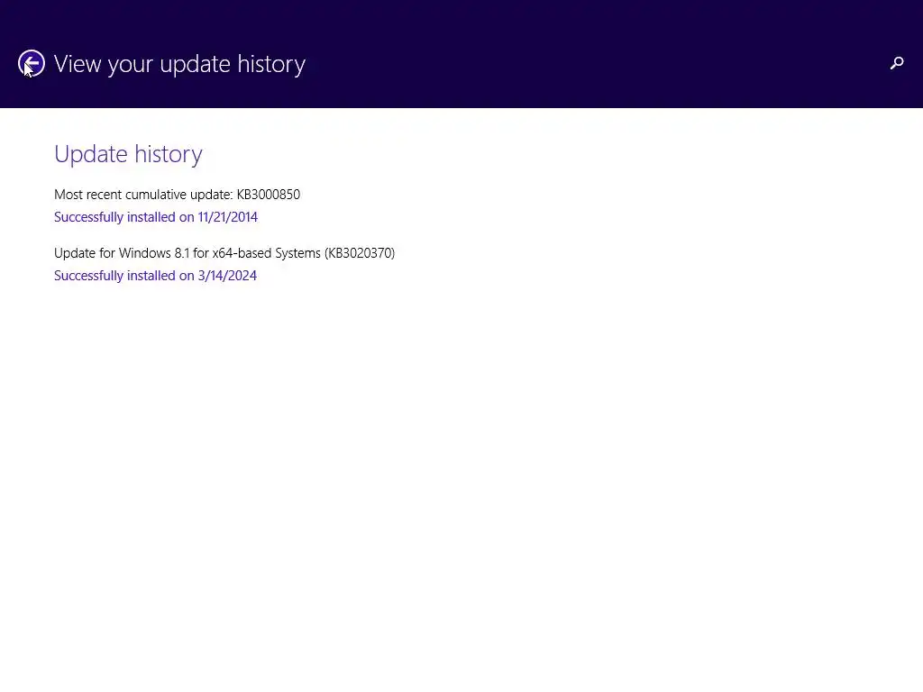The width and height of the screenshot is (923, 692).
Task: Open search with the magnifier icon
Action: pyautogui.click(x=897, y=63)
